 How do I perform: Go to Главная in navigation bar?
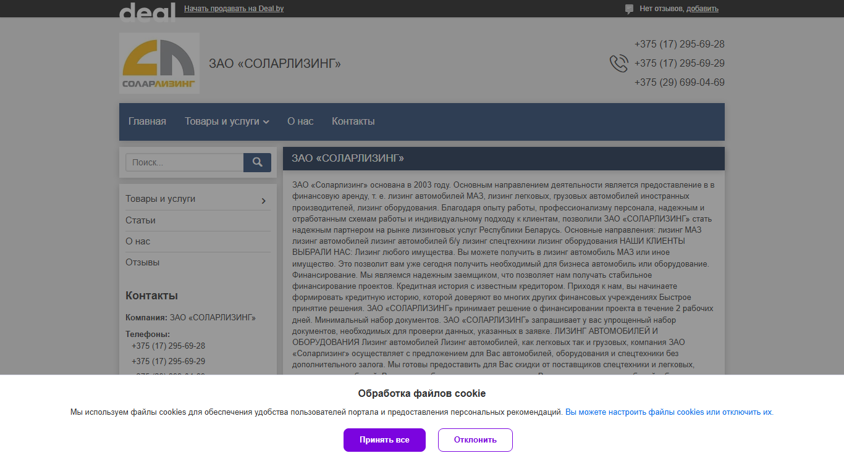[x=147, y=122]
